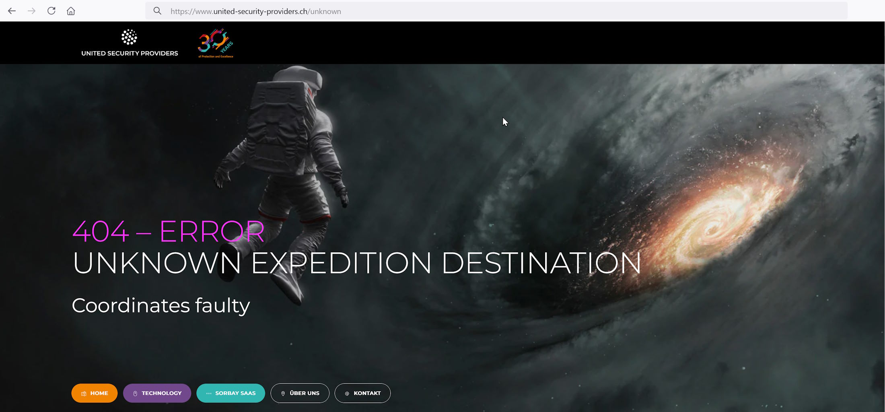Screen dimensions: 885x412
Task: Click the pink 404 – ERROR heading
Action: [168, 231]
